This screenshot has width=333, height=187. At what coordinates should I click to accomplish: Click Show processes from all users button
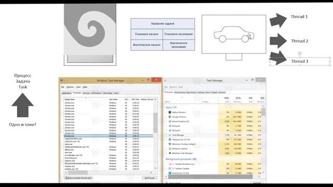(x=79, y=178)
